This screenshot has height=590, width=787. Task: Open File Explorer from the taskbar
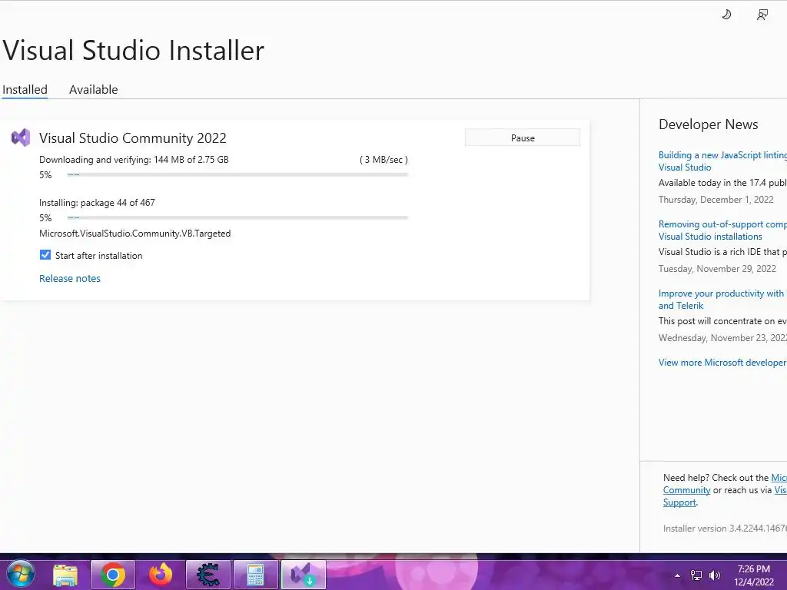(66, 575)
